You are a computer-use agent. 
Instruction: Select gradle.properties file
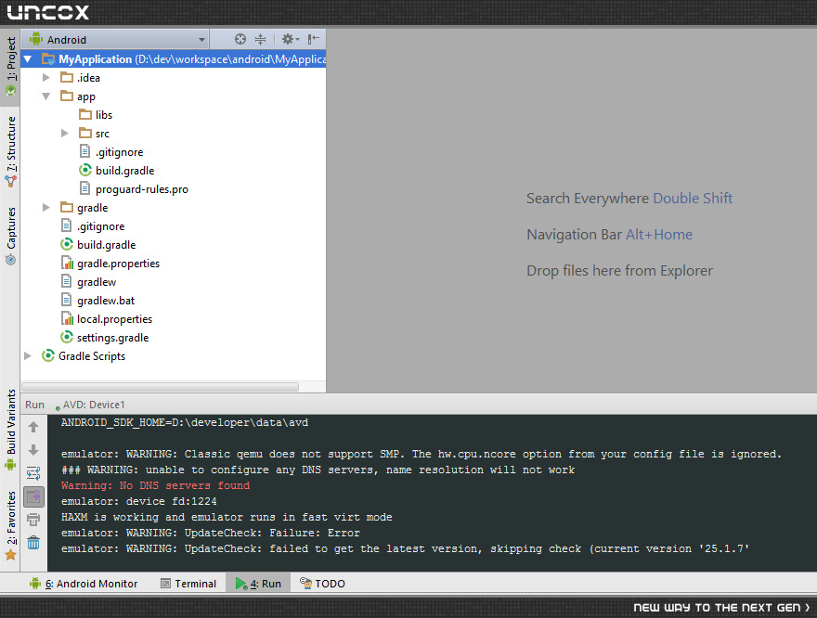(x=118, y=264)
